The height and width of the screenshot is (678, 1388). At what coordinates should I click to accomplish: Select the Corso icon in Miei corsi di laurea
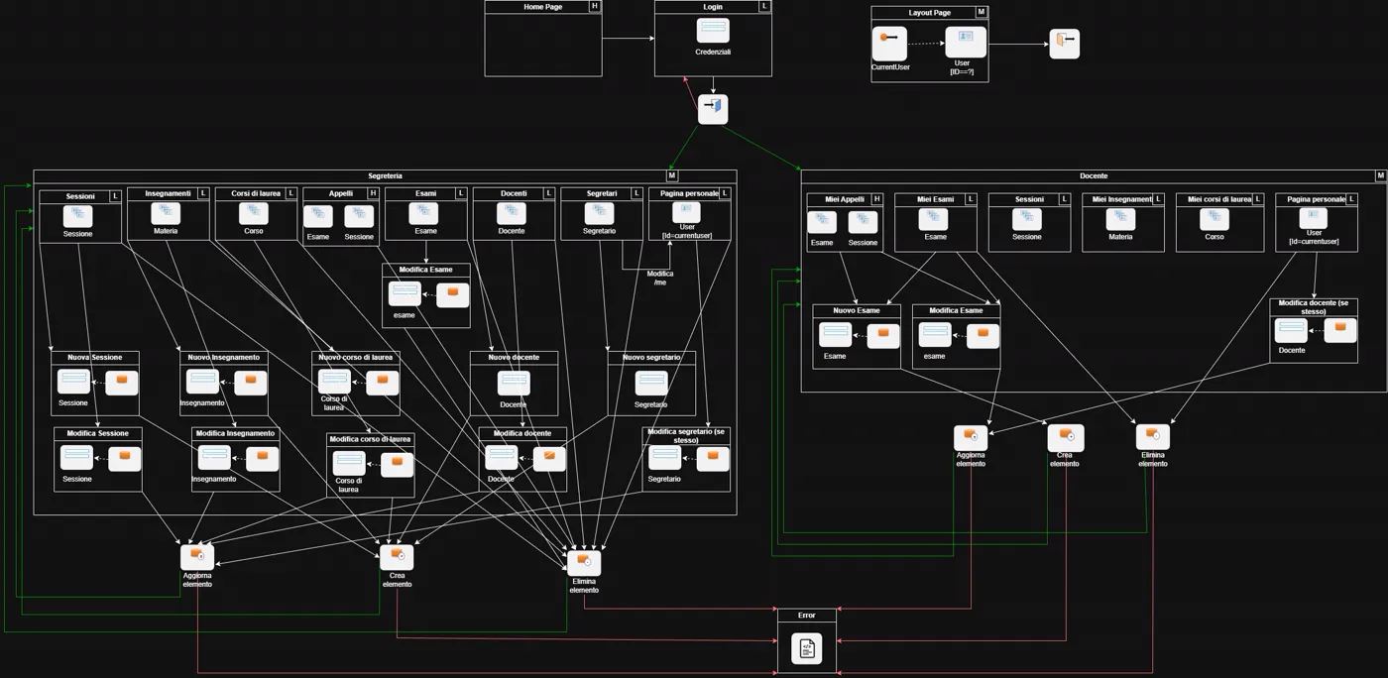pos(1214,219)
